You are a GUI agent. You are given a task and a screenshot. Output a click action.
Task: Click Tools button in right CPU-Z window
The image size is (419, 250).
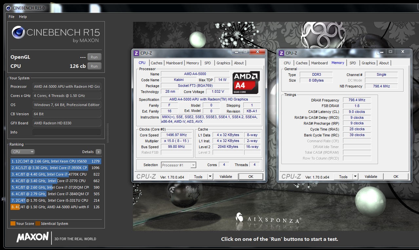(x=343, y=177)
